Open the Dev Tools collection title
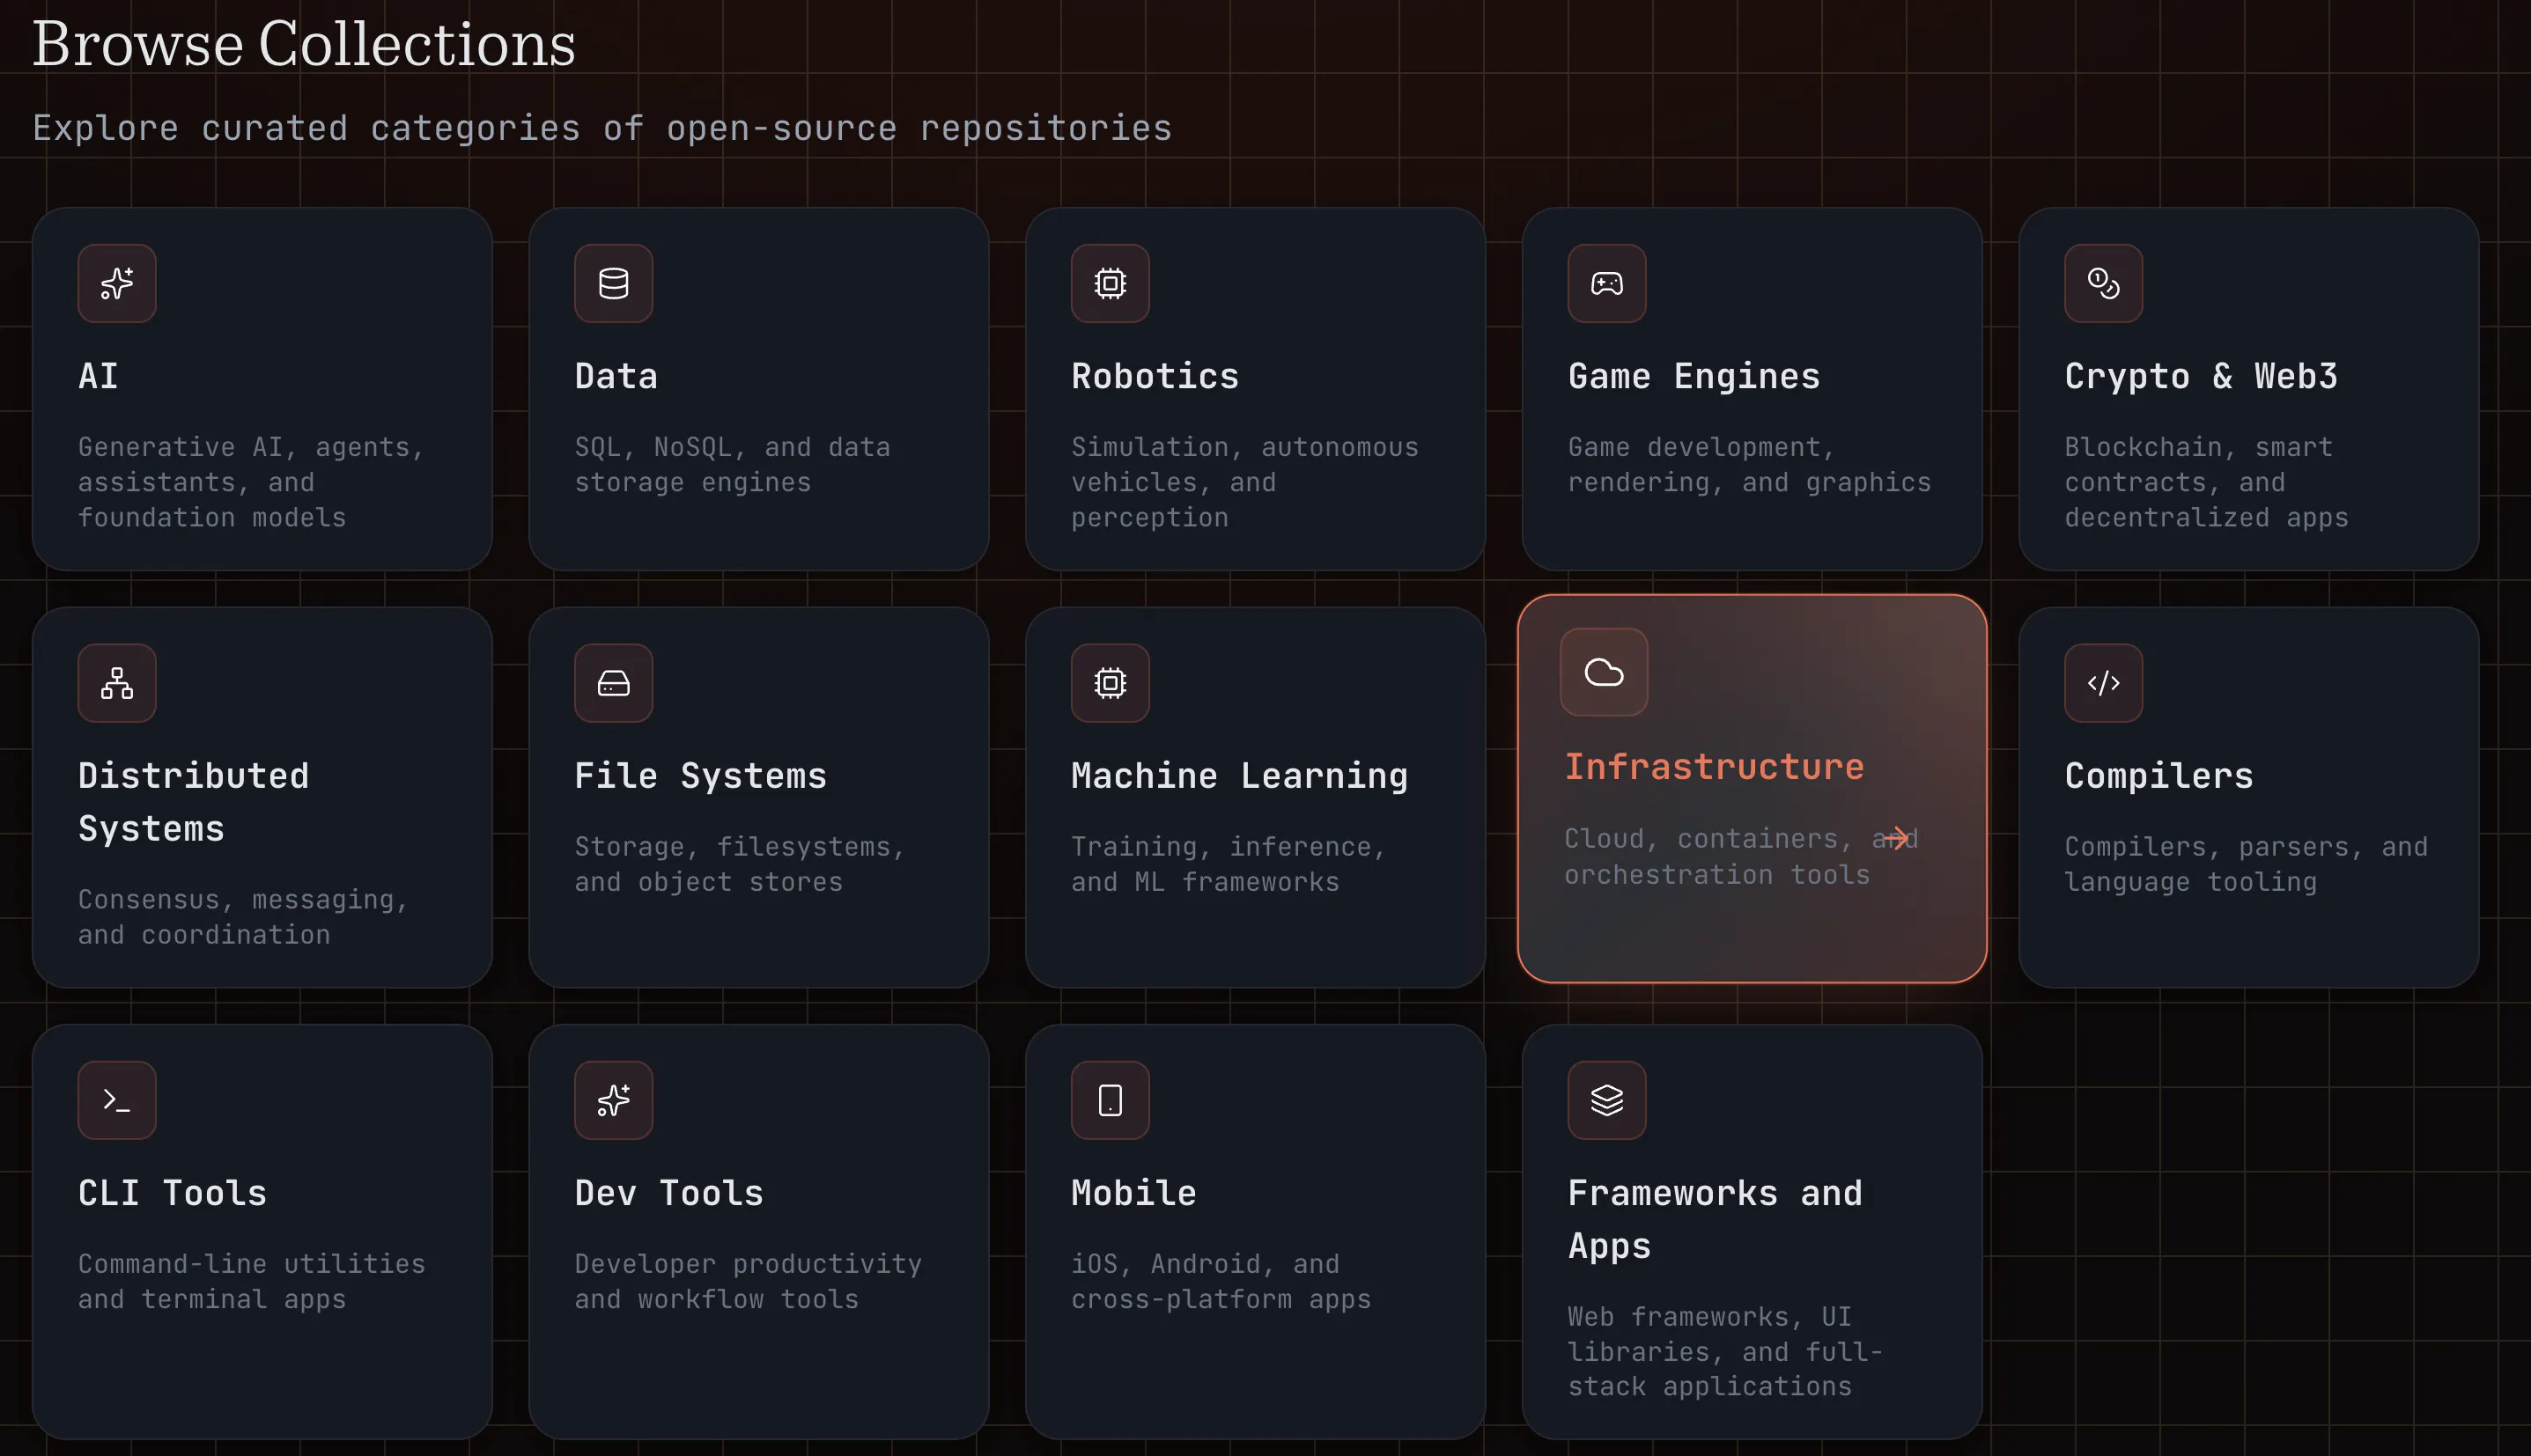2531x1456 pixels. click(x=668, y=1193)
